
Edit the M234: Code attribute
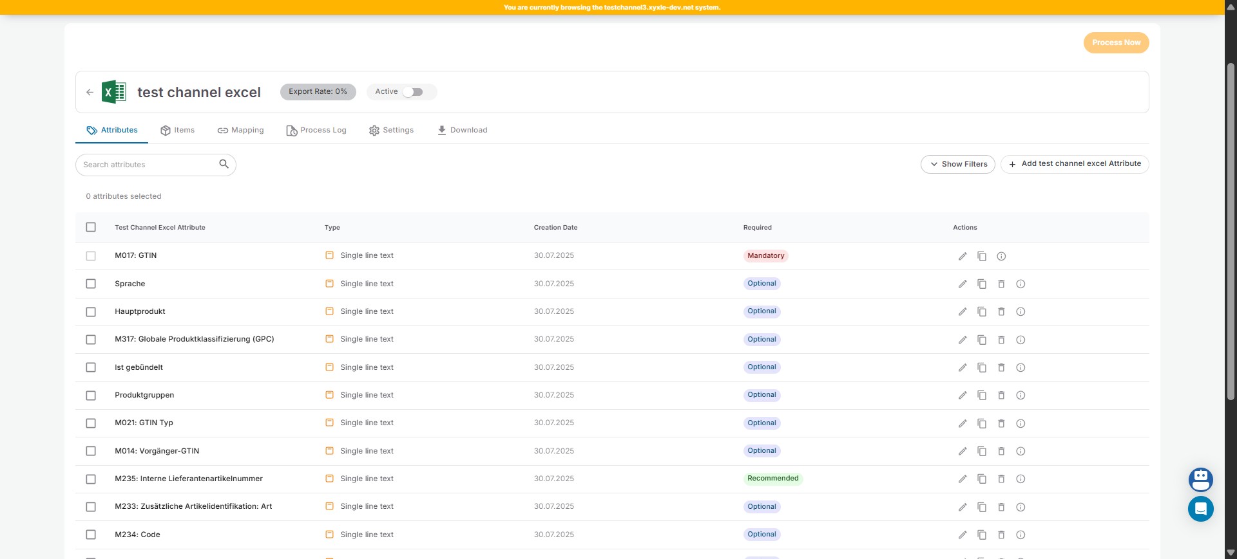click(962, 535)
